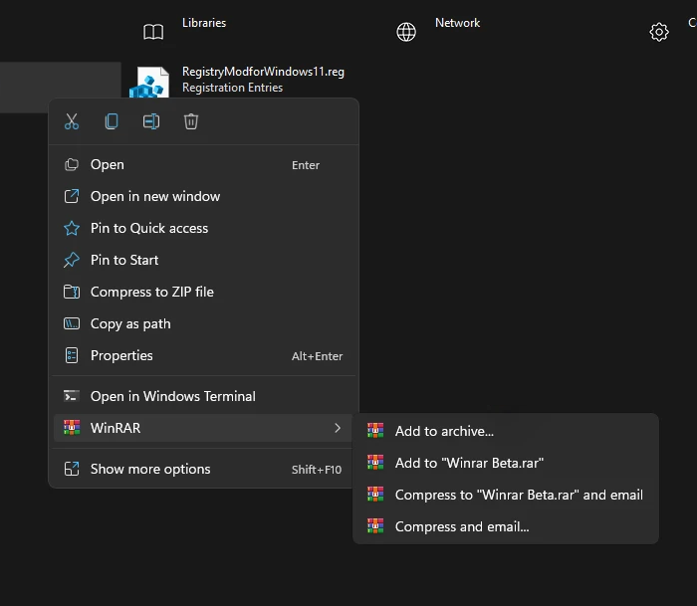Select Open in Windows Terminal
Viewport: 697px width, 606px height.
click(204, 396)
